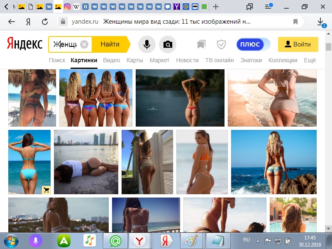Image resolution: width=332 pixels, height=249 pixels.
Task: Open the Маркет tab
Action: [x=159, y=60]
